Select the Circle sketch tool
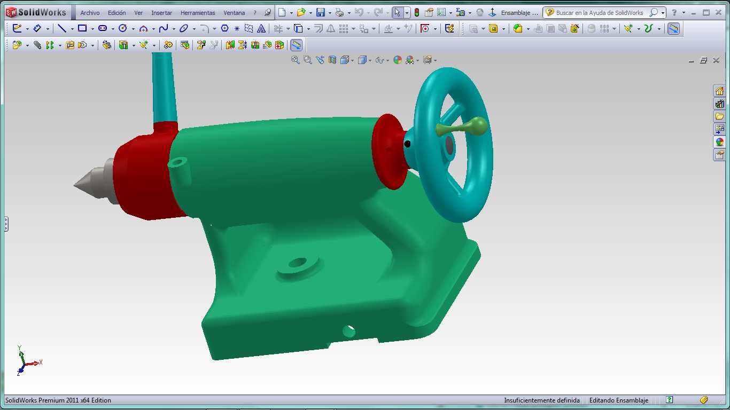 123,28
